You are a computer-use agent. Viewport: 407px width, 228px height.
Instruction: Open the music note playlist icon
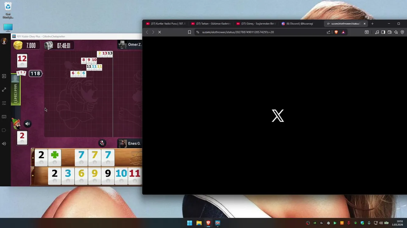point(377,32)
